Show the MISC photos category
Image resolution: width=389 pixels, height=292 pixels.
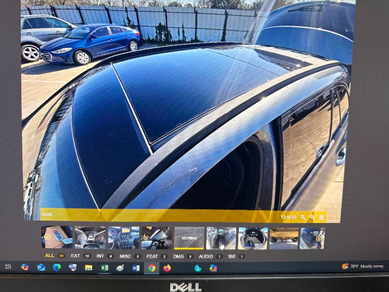tap(125, 255)
